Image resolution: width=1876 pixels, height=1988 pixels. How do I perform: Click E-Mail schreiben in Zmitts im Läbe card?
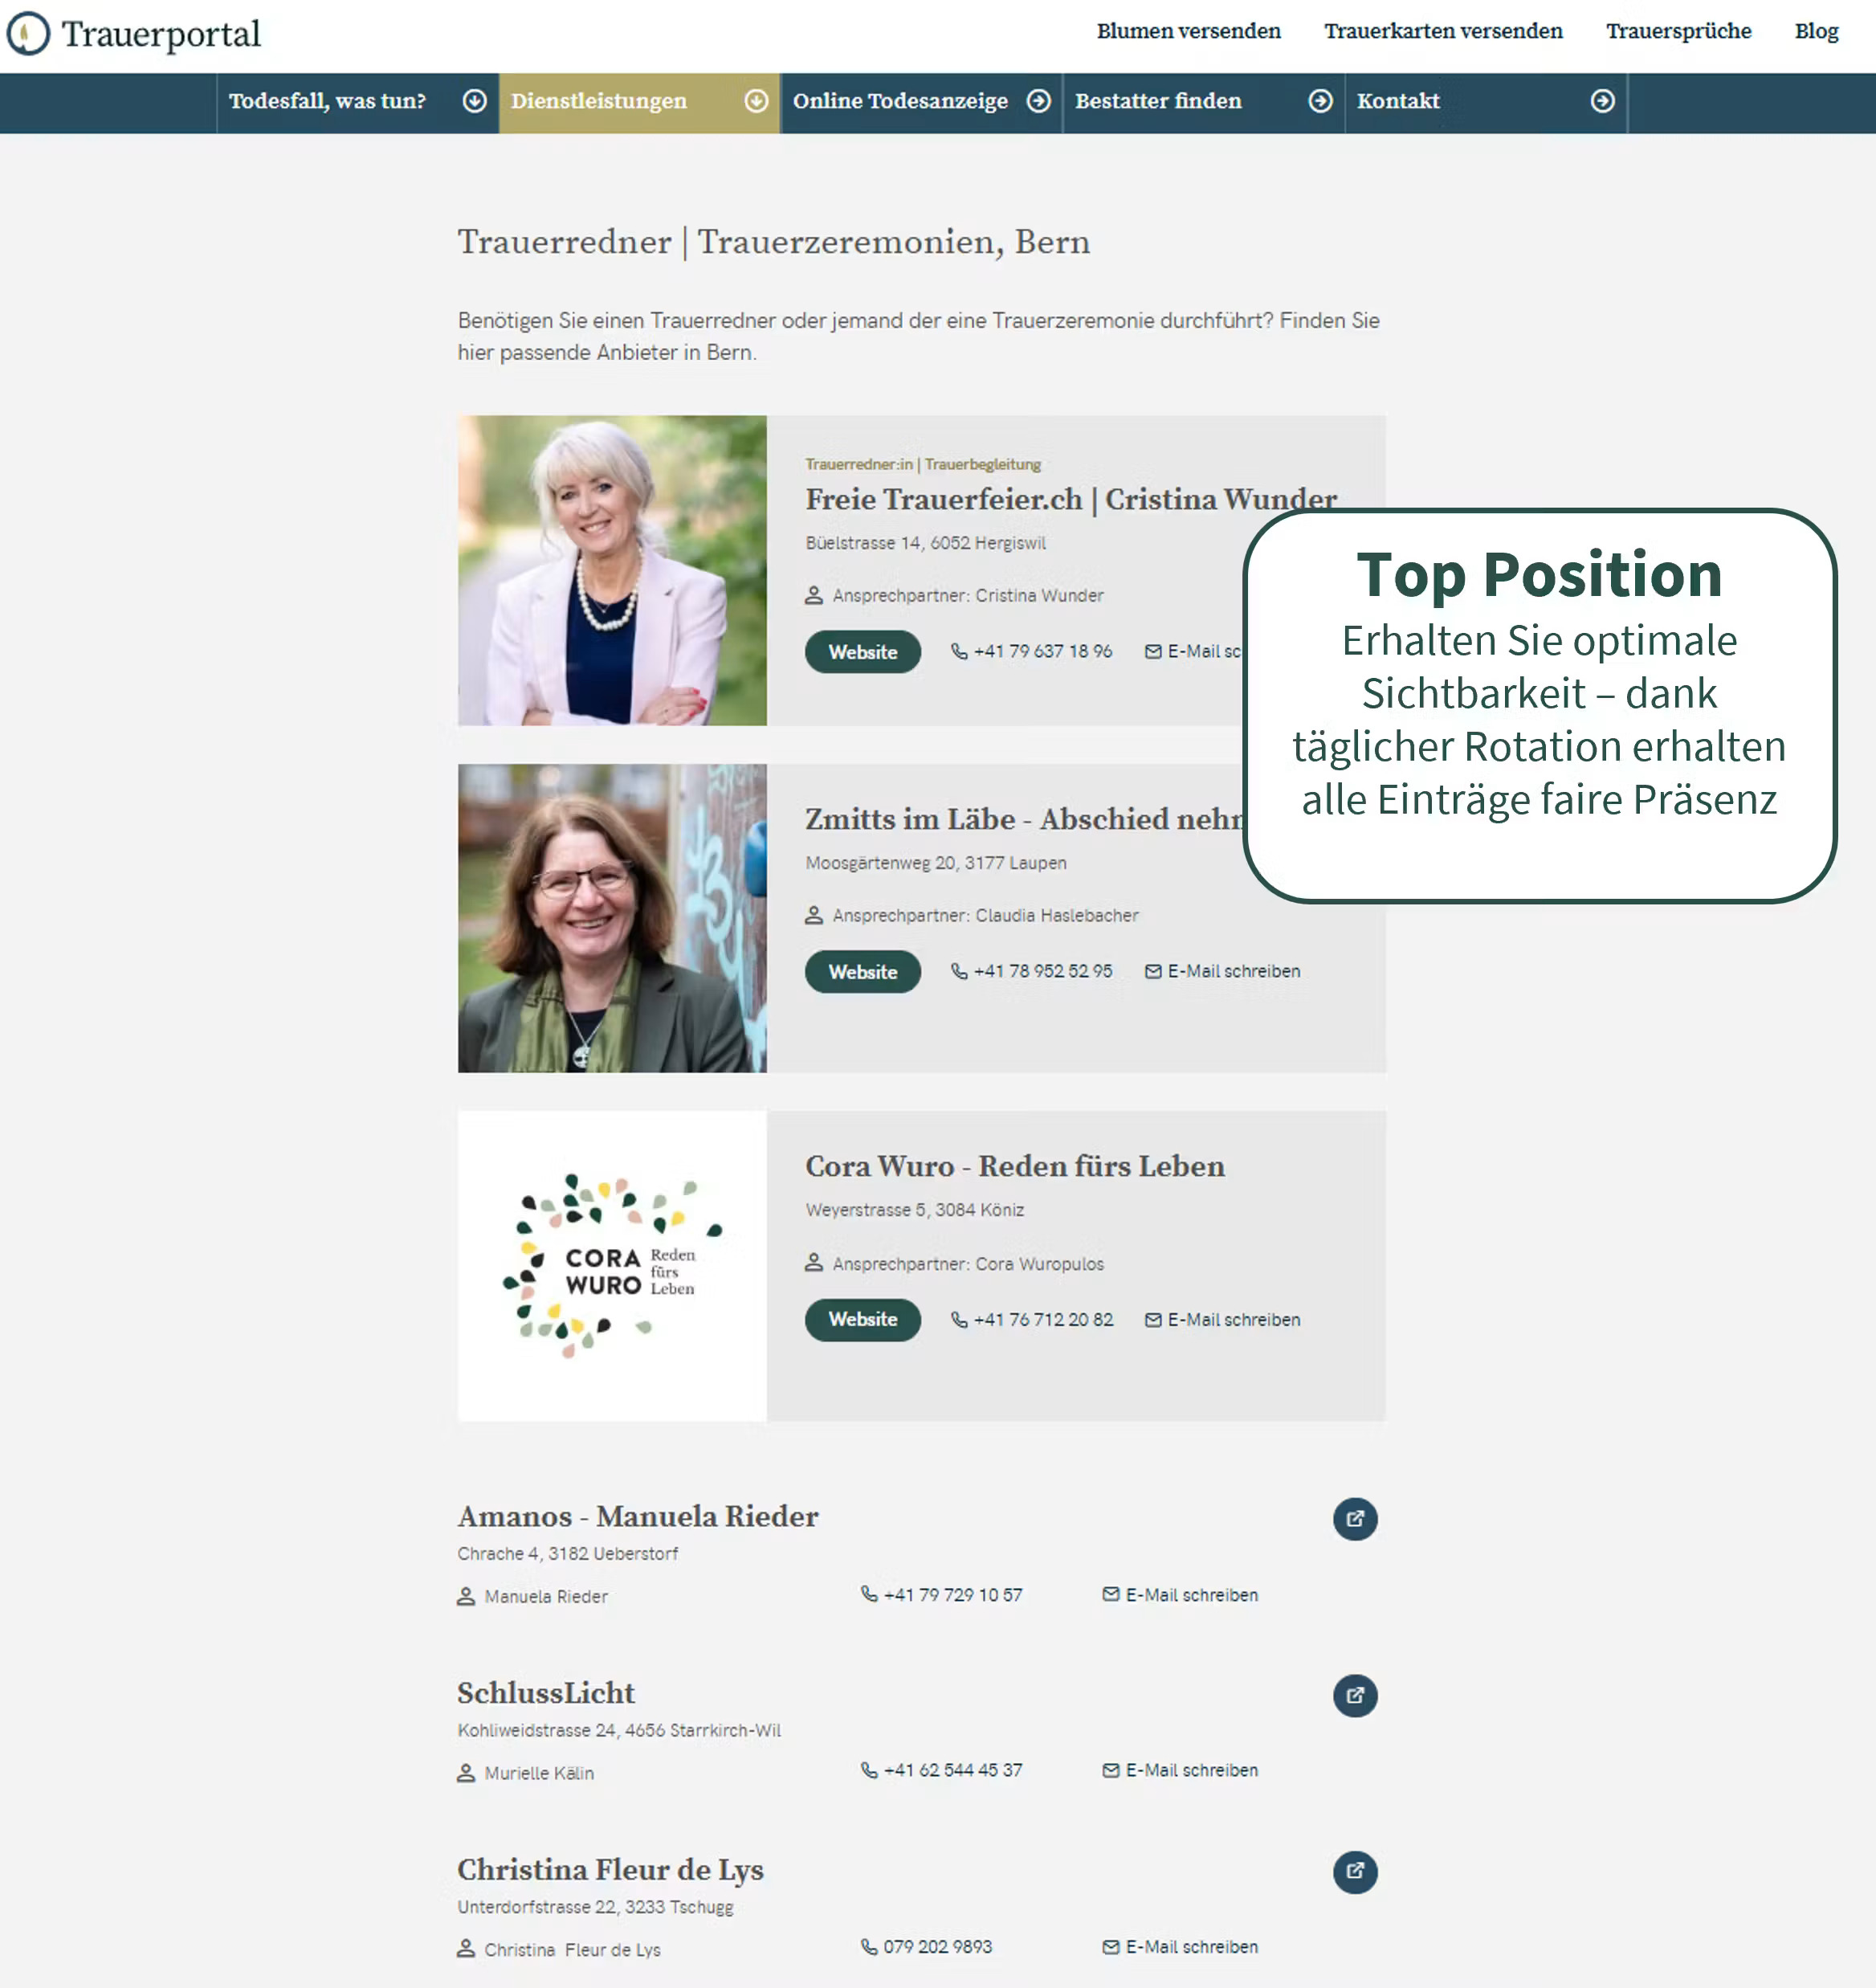pyautogui.click(x=1234, y=972)
